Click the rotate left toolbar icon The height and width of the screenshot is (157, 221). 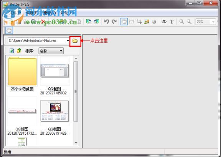(89, 22)
